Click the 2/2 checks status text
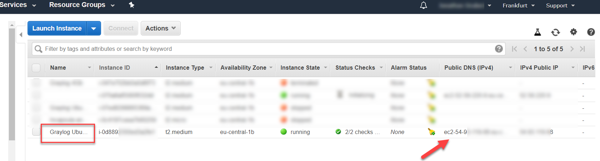600x161 pixels. click(x=362, y=132)
